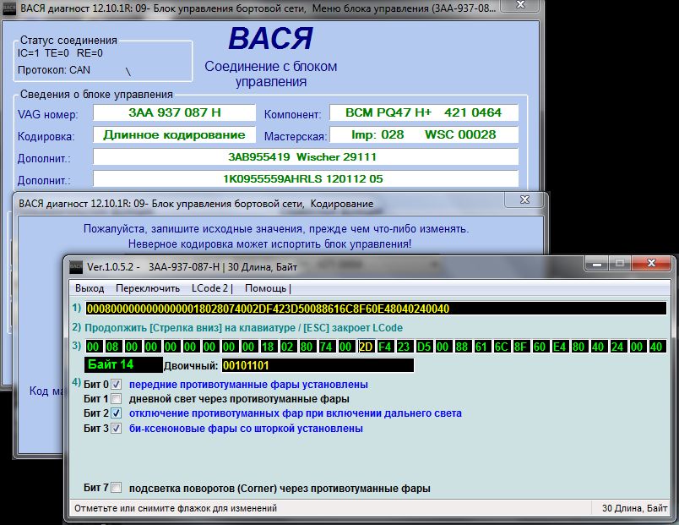Close the main ВАСЯ диагност menu window
This screenshot has width=679, height=525.
[x=521, y=5]
